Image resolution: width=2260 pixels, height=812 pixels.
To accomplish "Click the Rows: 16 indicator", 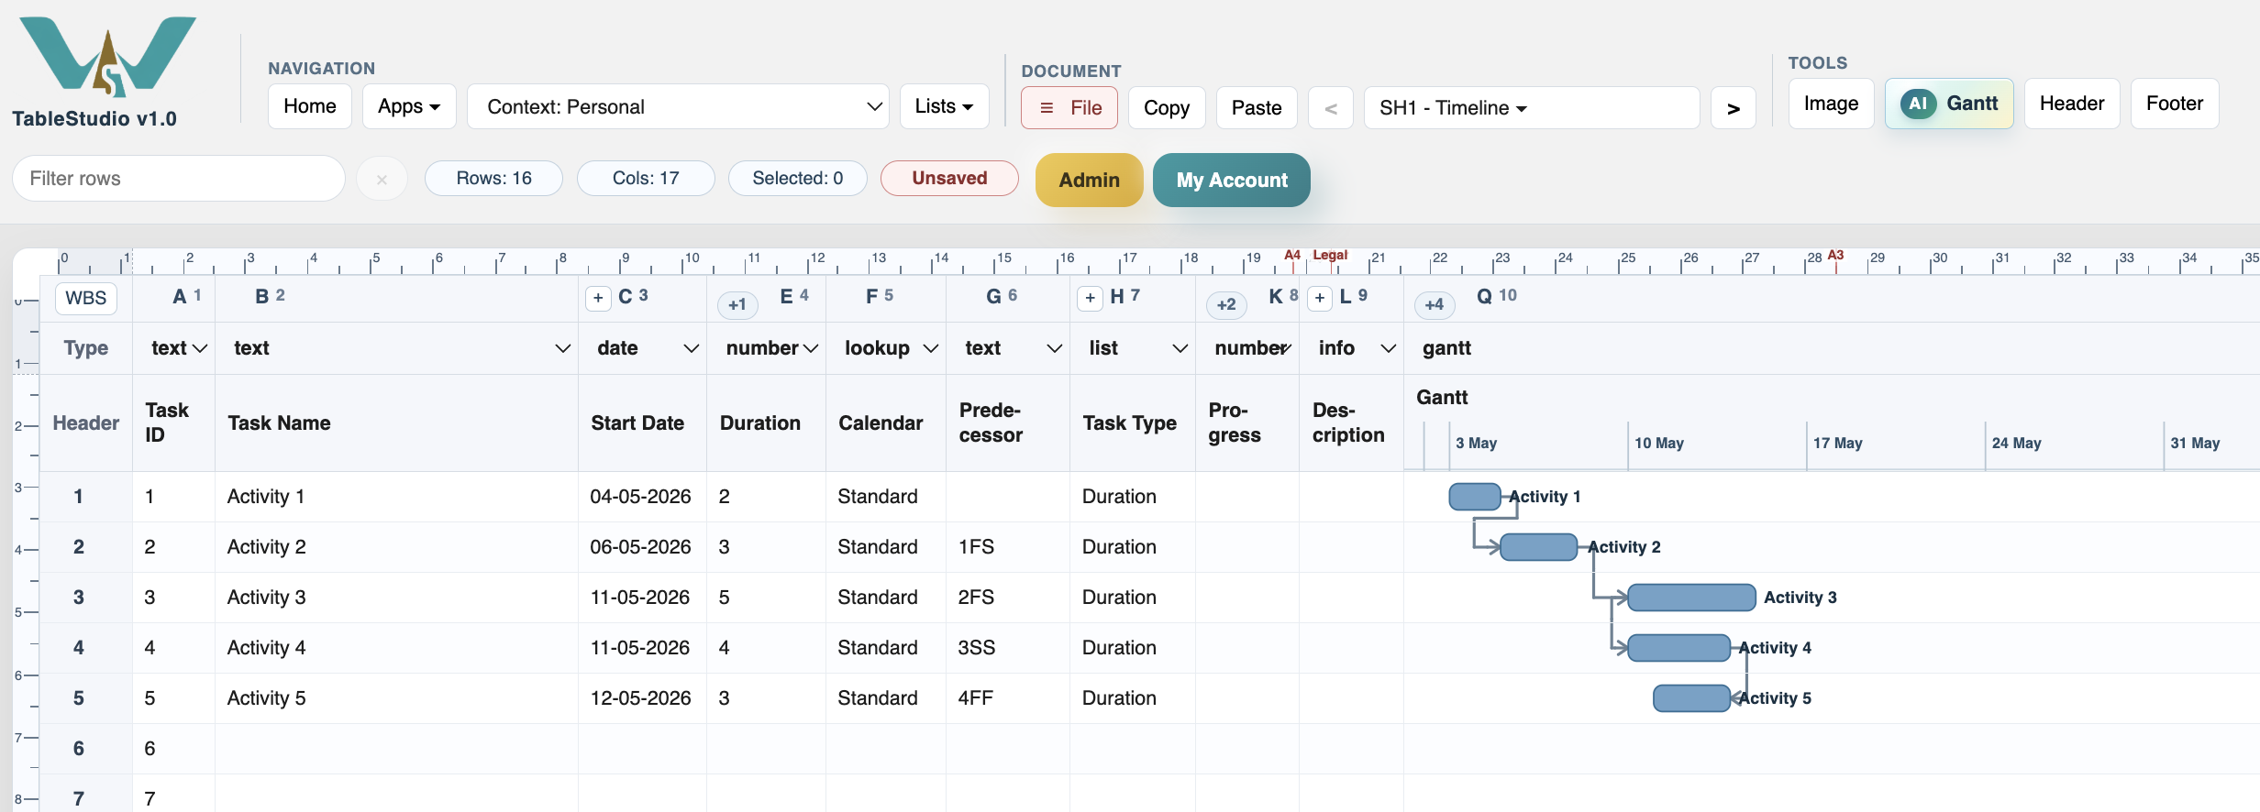I will (493, 178).
